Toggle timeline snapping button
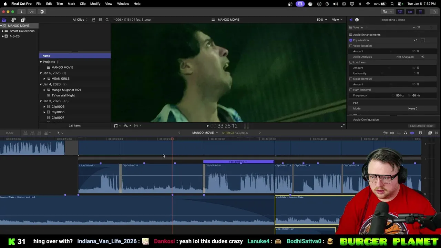Viewport: 441px width, 248px height. tap(412, 133)
